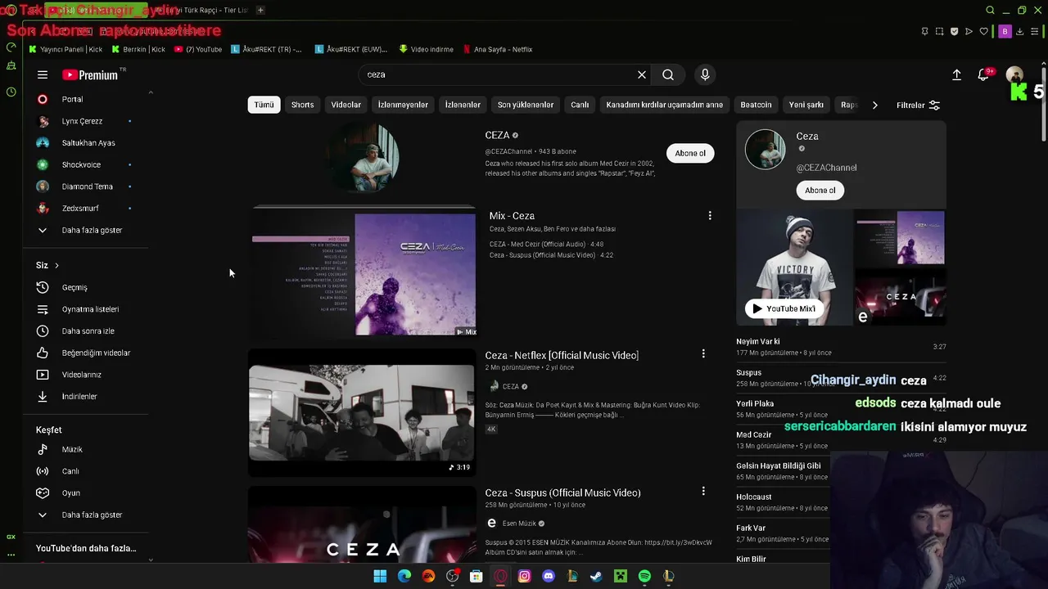This screenshot has height=589, width=1048.
Task: Open the YouTube account avatar menu
Action: click(1014, 74)
